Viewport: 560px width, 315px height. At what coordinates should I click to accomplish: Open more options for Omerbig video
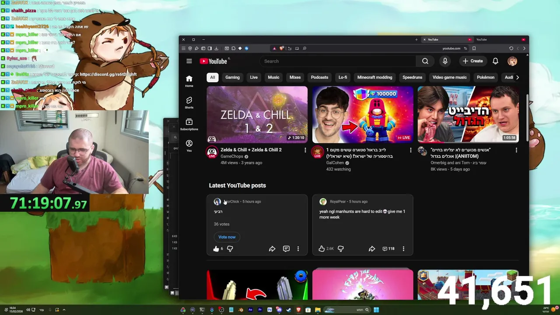[516, 150]
